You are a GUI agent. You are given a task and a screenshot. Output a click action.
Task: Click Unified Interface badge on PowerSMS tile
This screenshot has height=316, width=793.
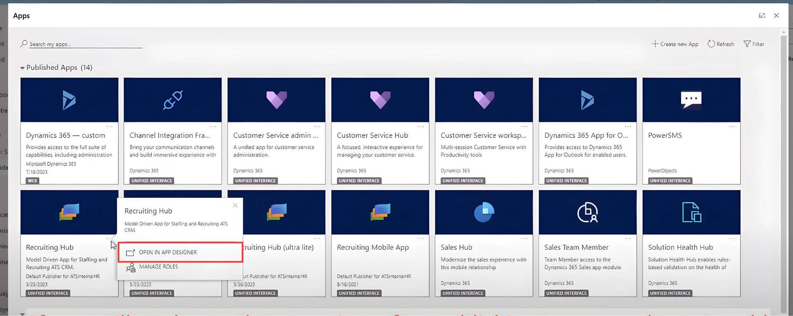[x=670, y=181]
